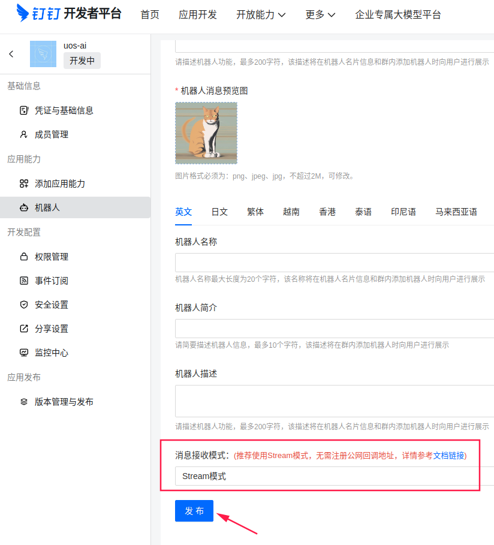The image size is (494, 545).
Task: Click the 开发中 status badge
Action: pos(82,61)
